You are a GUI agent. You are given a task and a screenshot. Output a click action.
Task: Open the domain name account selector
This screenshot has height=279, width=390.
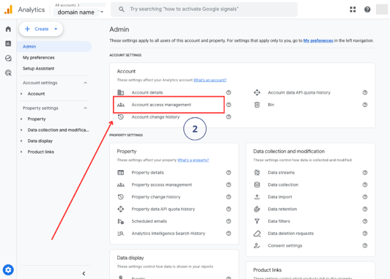(x=79, y=12)
